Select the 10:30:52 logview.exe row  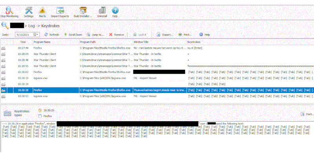157,96
